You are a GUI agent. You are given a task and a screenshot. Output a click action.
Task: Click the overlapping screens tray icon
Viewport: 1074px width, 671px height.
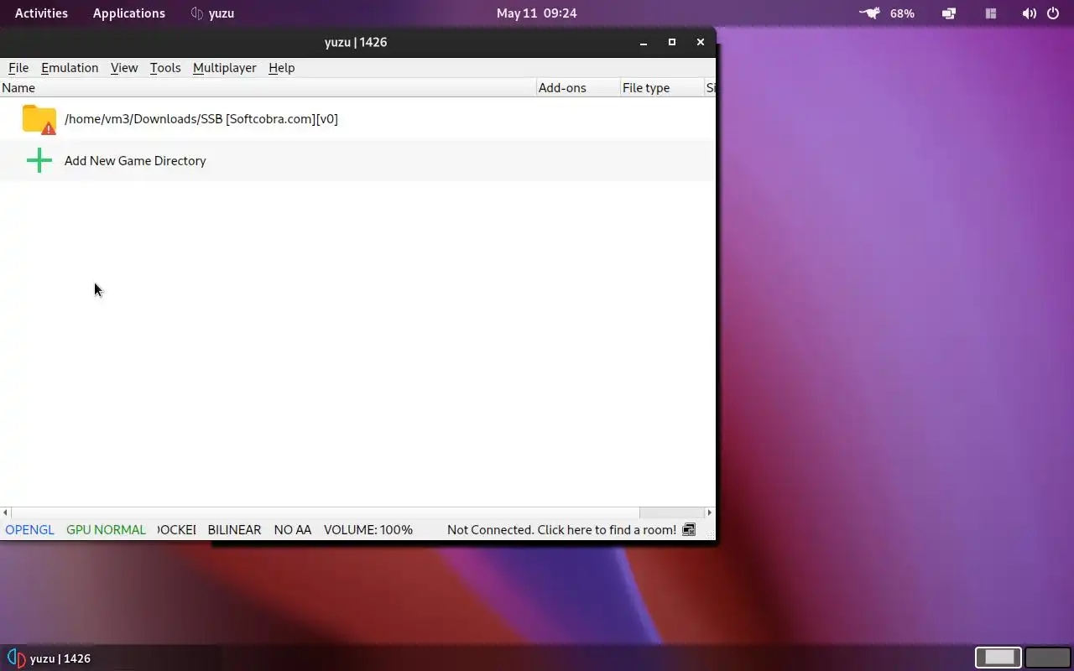[949, 13]
